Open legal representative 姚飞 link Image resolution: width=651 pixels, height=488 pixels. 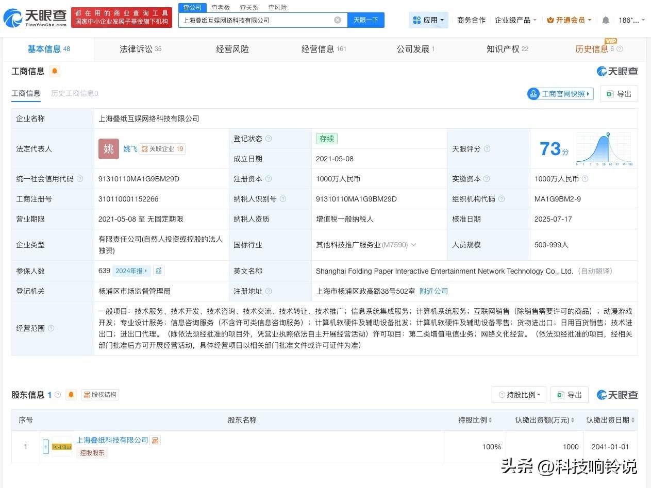tap(130, 149)
